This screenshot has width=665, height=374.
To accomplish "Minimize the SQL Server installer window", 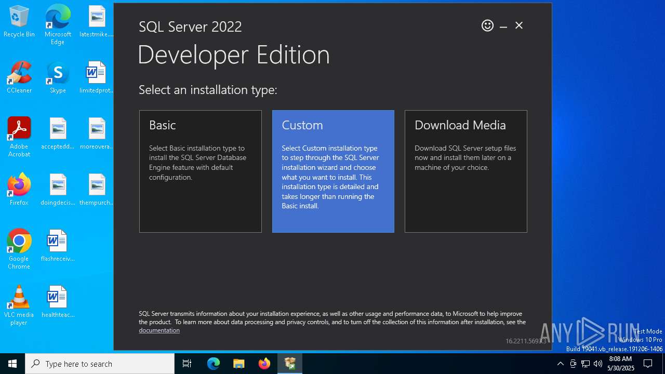I will tap(503, 26).
